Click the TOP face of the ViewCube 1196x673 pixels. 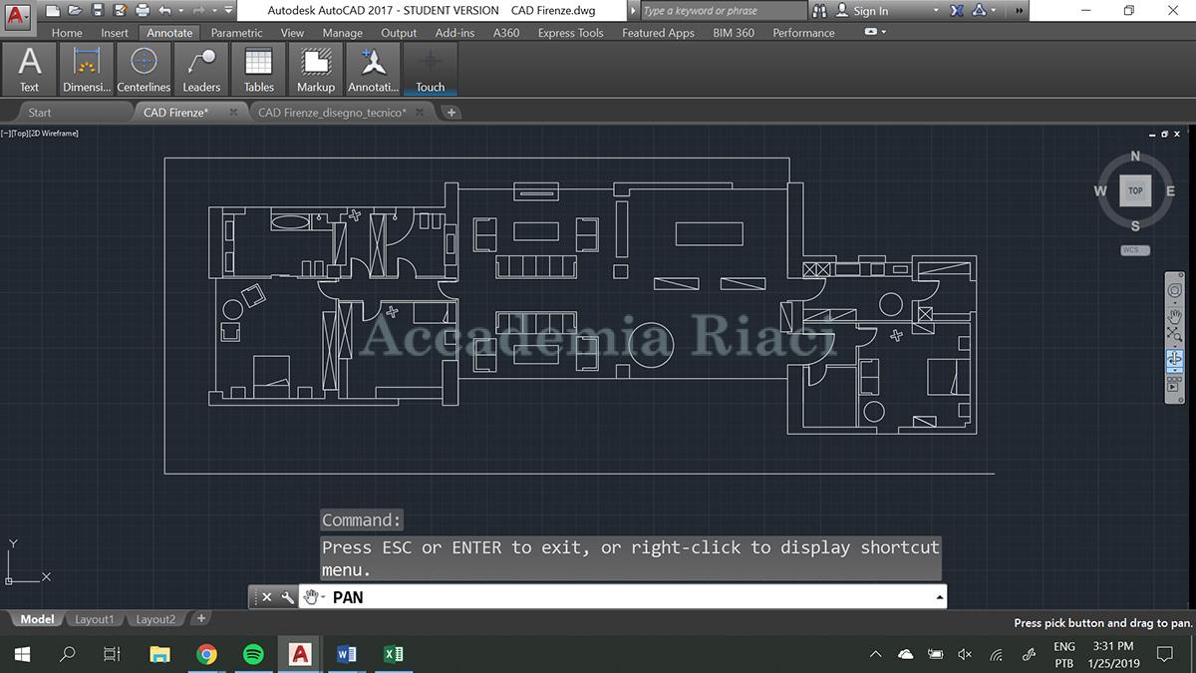pyautogui.click(x=1135, y=190)
